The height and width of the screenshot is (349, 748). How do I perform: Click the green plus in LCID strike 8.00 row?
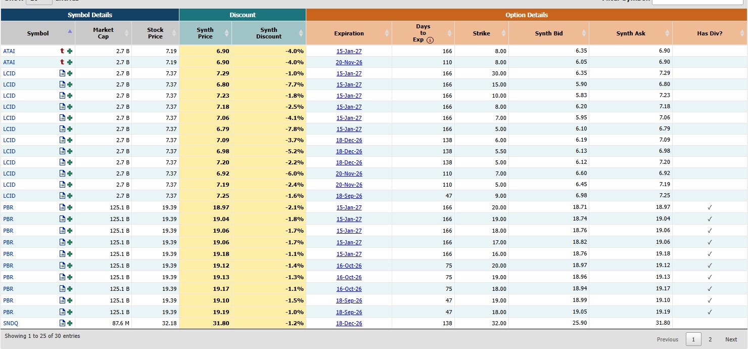[70, 107]
